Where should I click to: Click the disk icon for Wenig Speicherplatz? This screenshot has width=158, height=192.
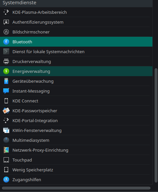coord(6,170)
